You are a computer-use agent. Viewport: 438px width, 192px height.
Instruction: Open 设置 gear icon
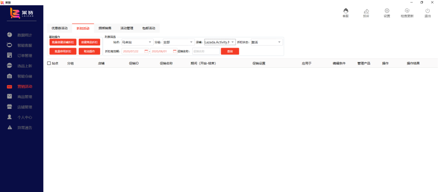click(387, 11)
